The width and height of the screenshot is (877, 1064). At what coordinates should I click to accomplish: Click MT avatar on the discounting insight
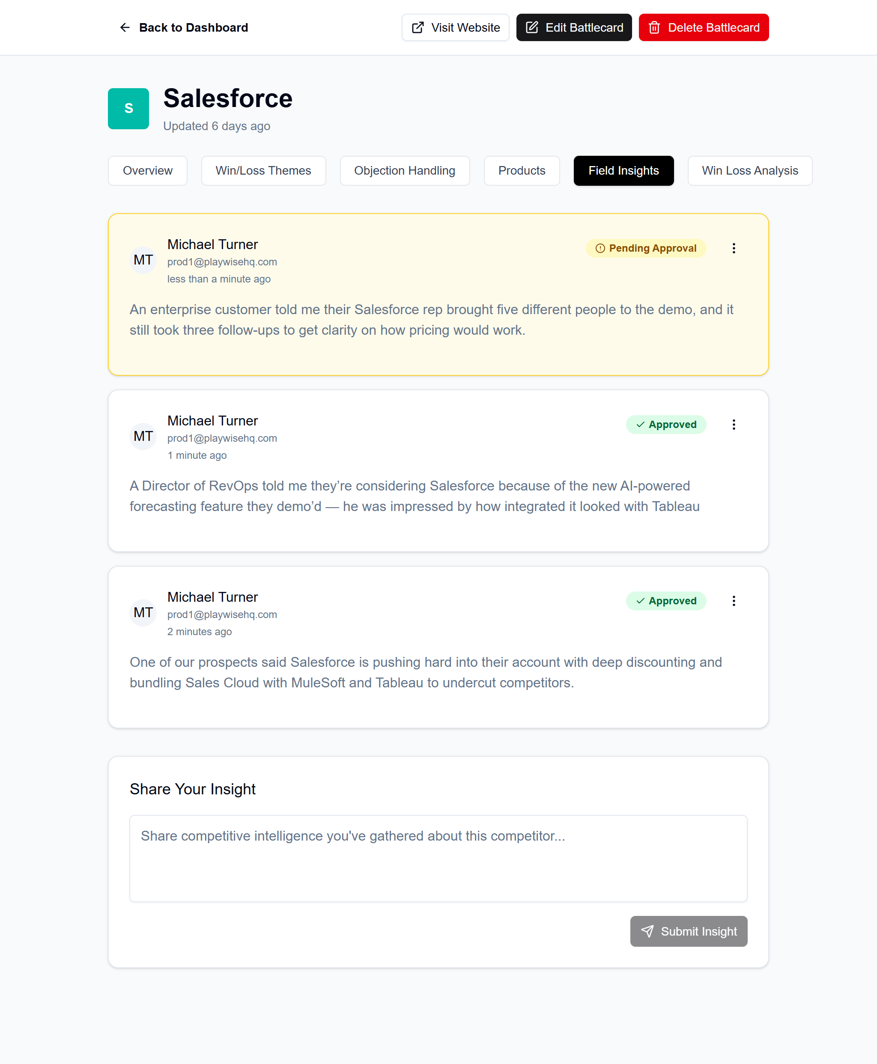pos(143,612)
